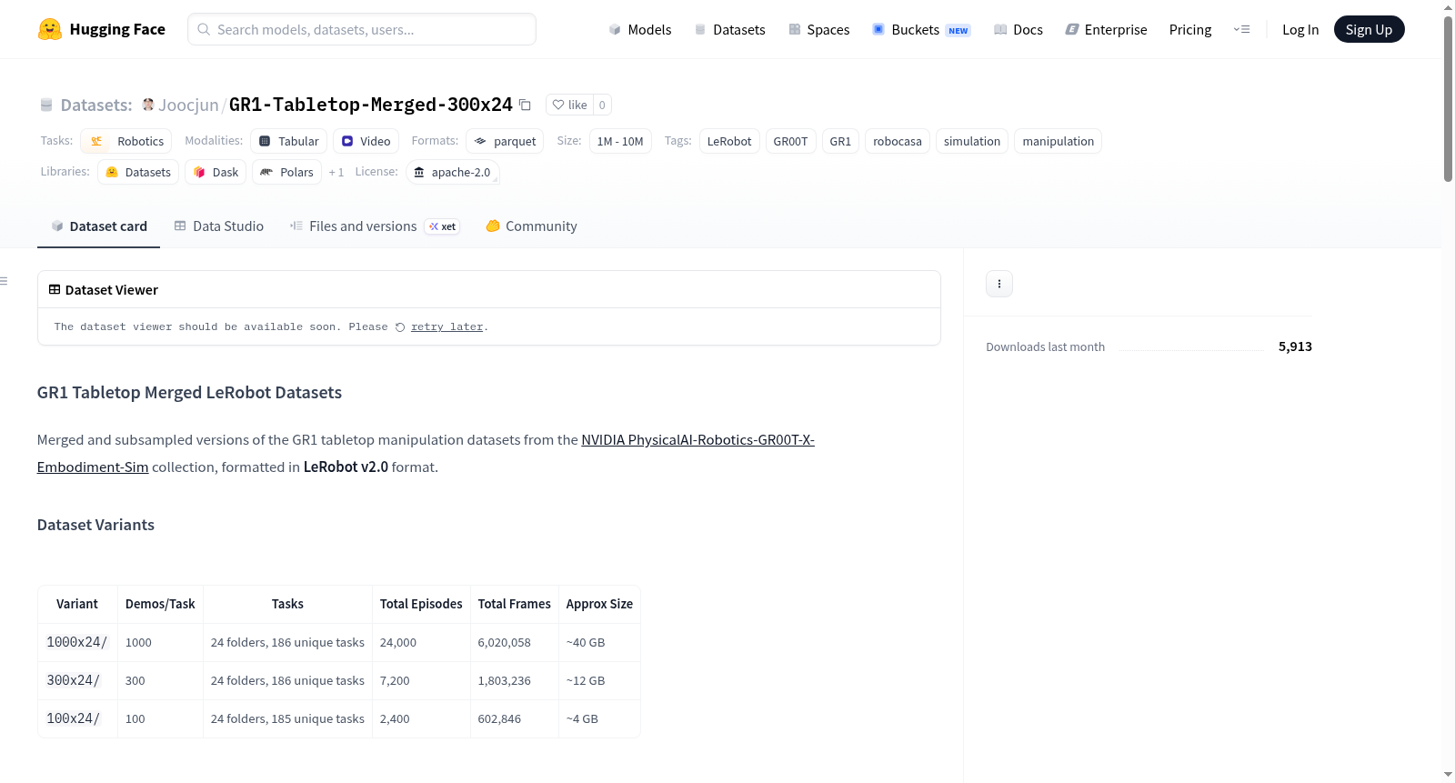Select the Video modality tag
The width and height of the screenshot is (1455, 783).
click(x=366, y=141)
